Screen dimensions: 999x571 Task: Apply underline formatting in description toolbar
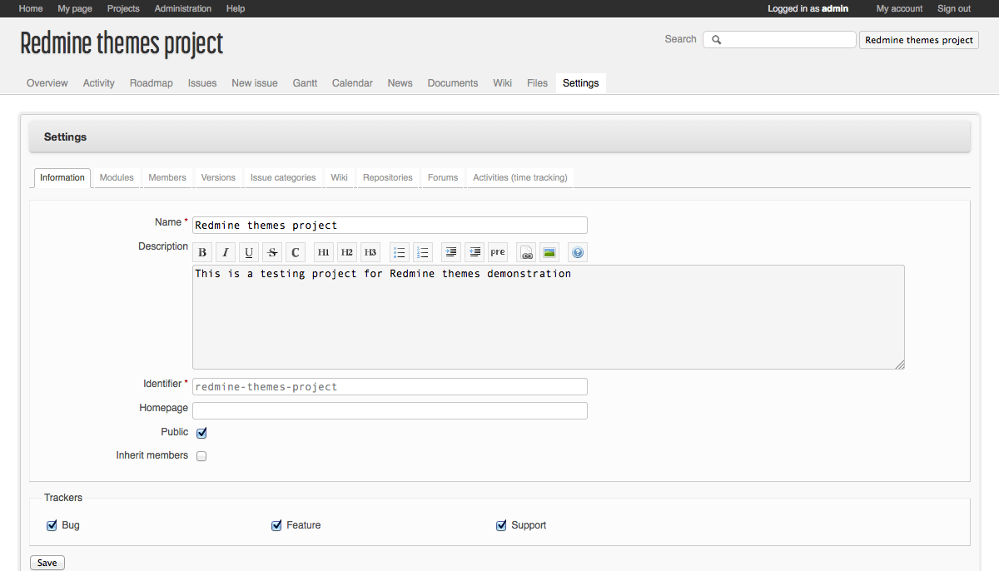(249, 252)
